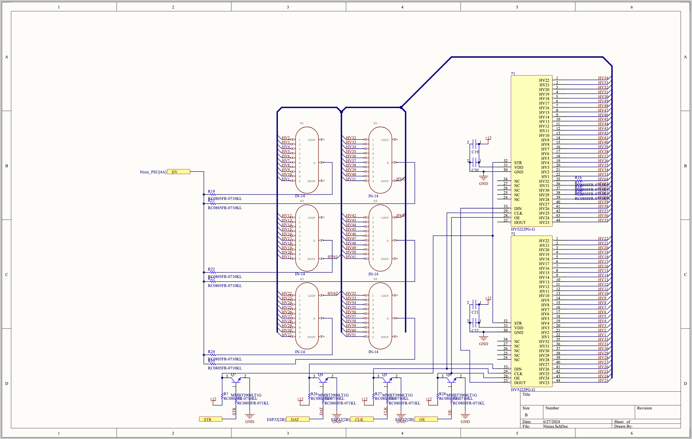Click the R27 resistor designator
Image resolution: width=692 pixels, height=439 pixels.
click(x=378, y=394)
